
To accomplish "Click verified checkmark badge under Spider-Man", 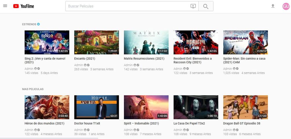I will click(x=237, y=69).
